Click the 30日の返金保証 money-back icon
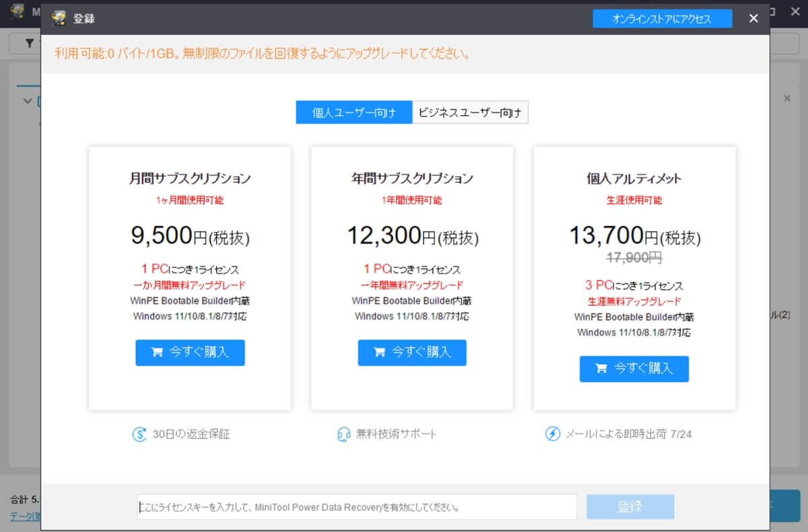Viewport: 808px width, 532px height. pyautogui.click(x=139, y=434)
